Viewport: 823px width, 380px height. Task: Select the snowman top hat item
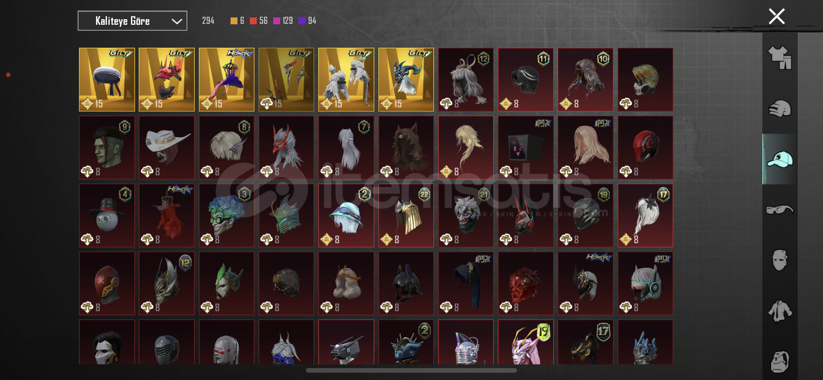tap(107, 215)
